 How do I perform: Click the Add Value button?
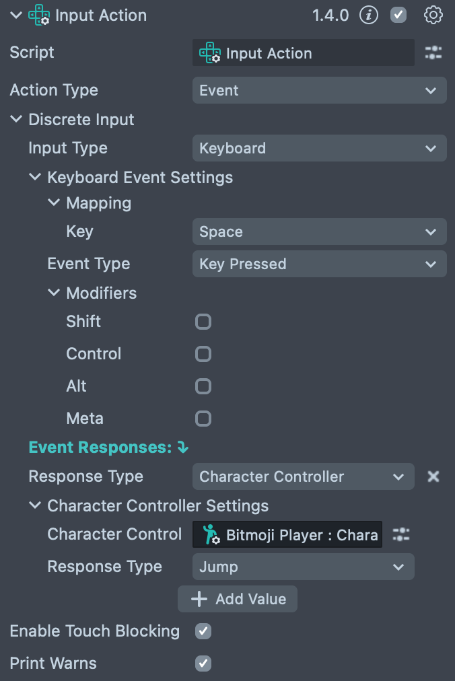[x=238, y=599]
